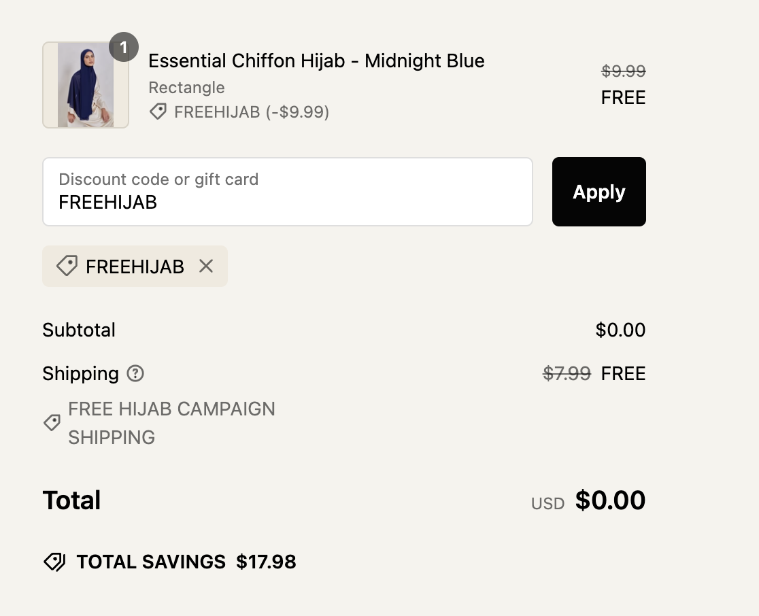Viewport: 759px width, 616px height.
Task: Click the FREEHIJAB applied discount chip label
Action: pos(135,267)
